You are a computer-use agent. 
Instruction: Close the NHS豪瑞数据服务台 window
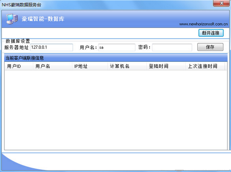(x=221, y=3)
